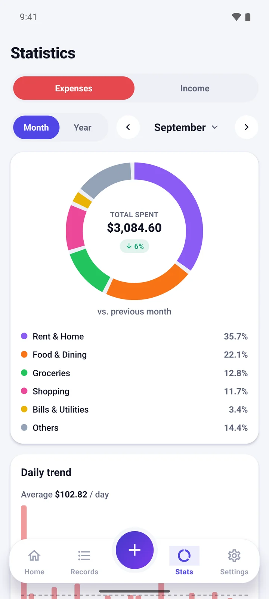Switch to the Expenses view
This screenshot has width=269, height=599.
[74, 88]
